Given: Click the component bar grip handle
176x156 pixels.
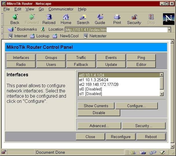Looking at the screenshot, I should pyautogui.click(x=127, y=153).
